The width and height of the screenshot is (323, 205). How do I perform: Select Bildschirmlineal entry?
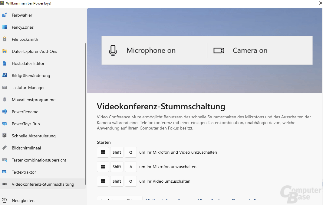tap(43, 148)
